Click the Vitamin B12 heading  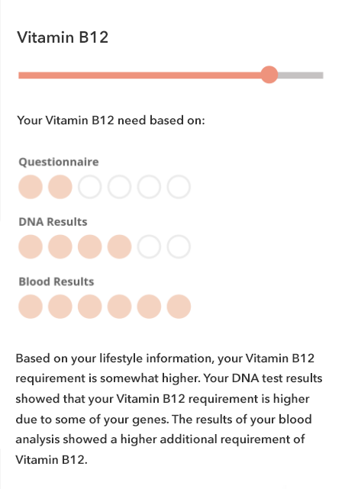[63, 37]
